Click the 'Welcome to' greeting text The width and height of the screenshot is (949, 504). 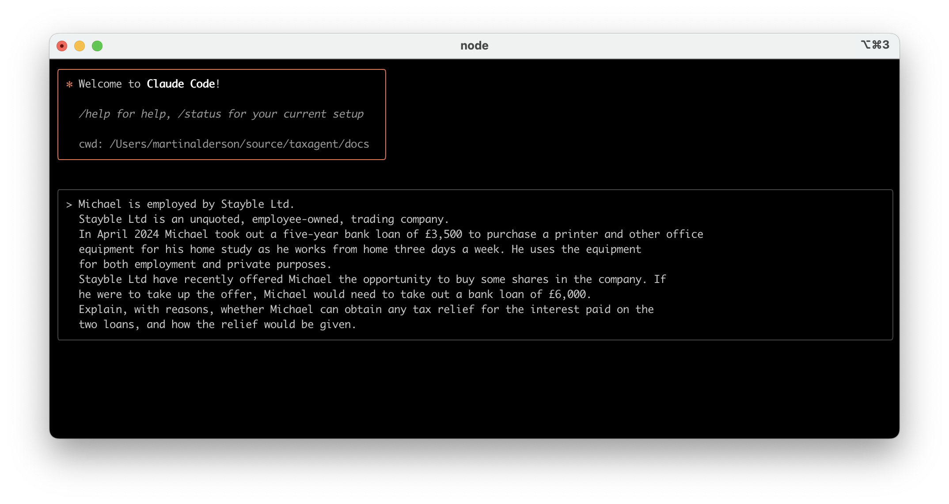tap(109, 84)
